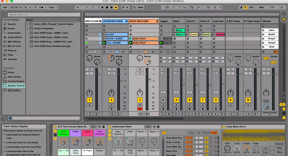
Task: Expand the Project Templates folder
Action: click(x=28, y=28)
